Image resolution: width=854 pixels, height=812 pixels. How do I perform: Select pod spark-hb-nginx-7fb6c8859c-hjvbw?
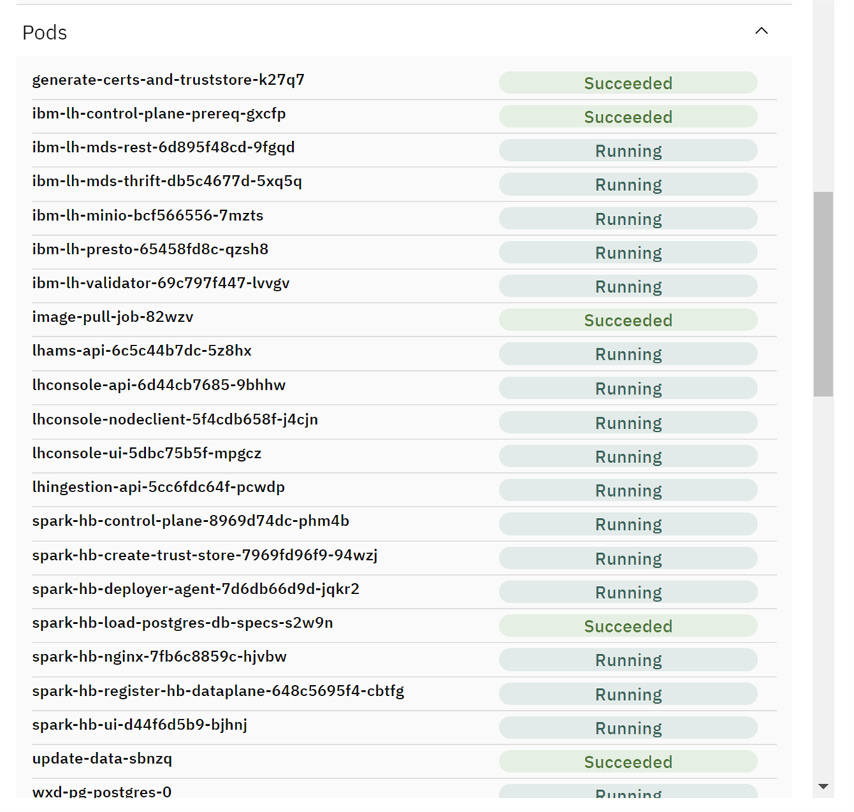coord(159,657)
